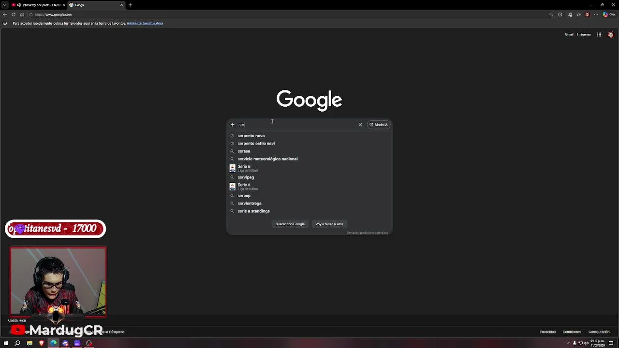Switch to Modo IA

pyautogui.click(x=379, y=125)
